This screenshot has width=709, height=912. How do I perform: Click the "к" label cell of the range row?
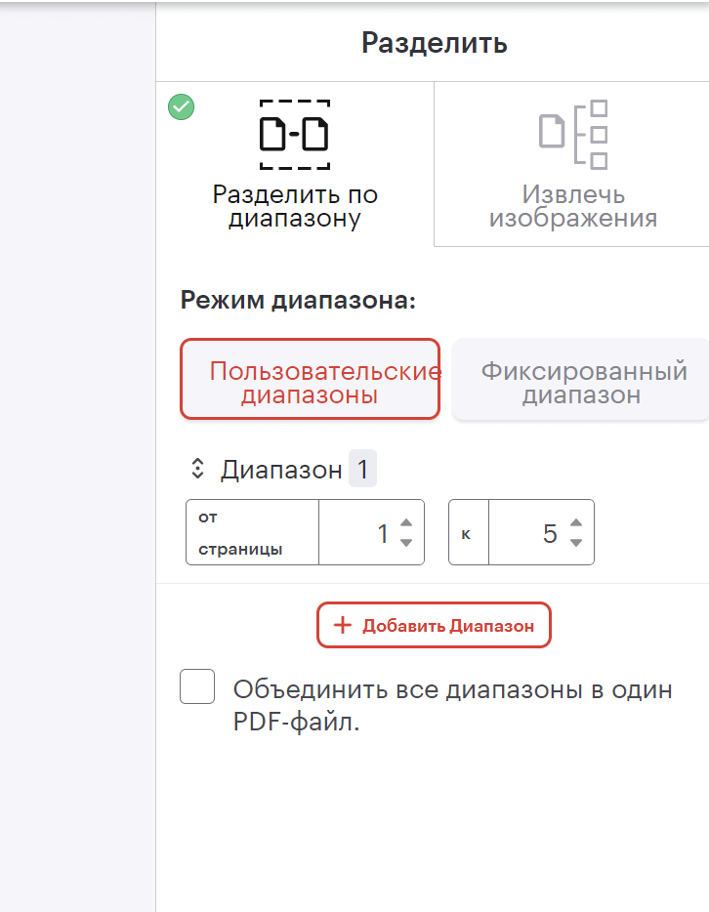tap(465, 531)
